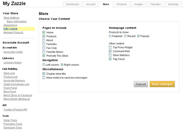The height and width of the screenshot is (130, 183).
Task: Open Store Settings link
Action: tap(12, 18)
